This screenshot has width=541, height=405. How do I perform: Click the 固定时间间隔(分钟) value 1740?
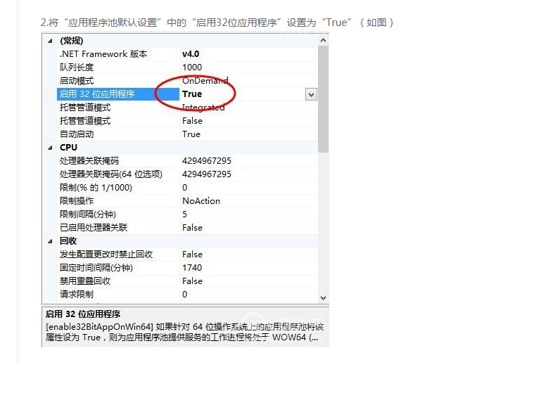tap(192, 268)
